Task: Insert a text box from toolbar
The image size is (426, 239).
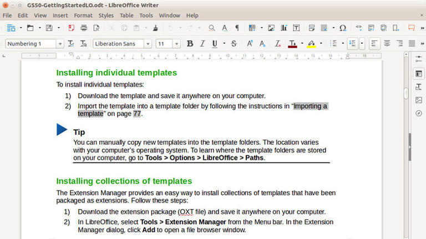Action: click(296, 28)
